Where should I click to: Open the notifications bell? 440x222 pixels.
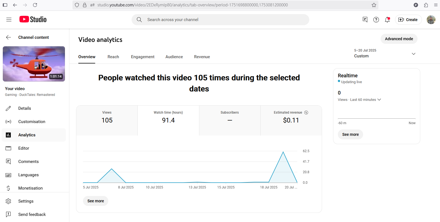(x=387, y=20)
